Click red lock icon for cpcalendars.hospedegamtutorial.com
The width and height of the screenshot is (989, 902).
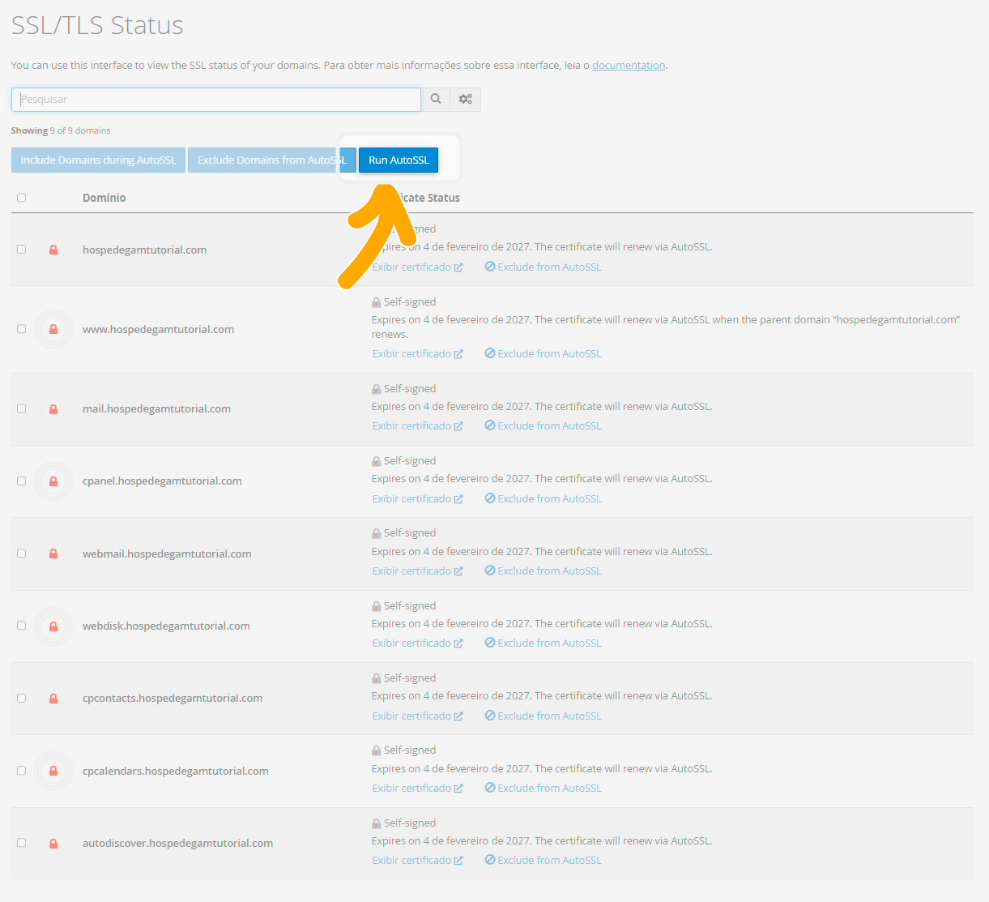coord(53,771)
